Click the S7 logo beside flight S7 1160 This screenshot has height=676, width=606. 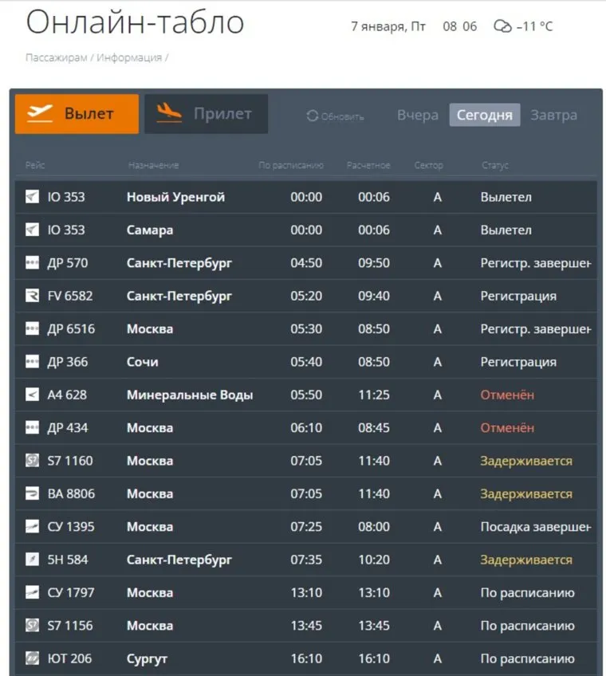pos(32,461)
